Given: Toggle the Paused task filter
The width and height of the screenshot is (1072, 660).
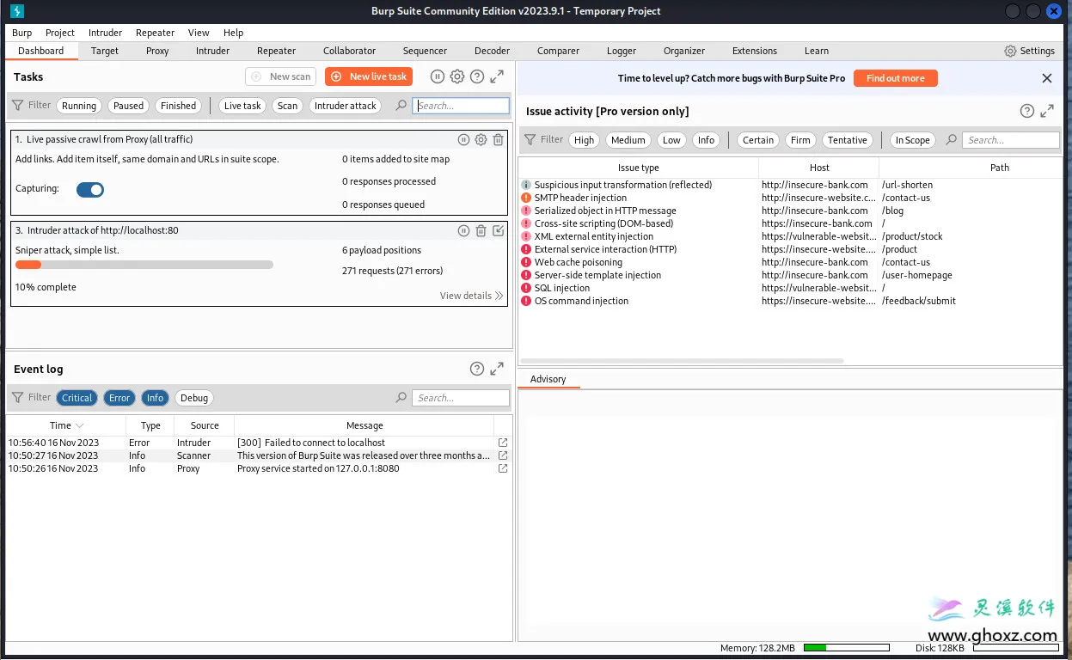Looking at the screenshot, I should tap(128, 106).
